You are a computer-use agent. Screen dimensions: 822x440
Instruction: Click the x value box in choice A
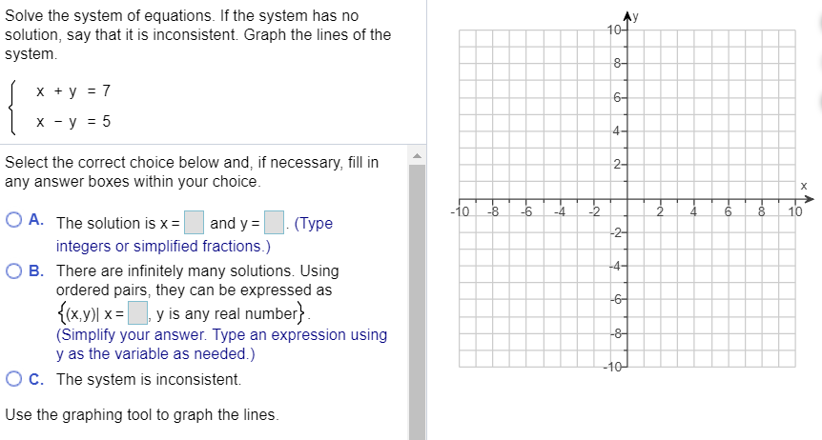pos(194,222)
